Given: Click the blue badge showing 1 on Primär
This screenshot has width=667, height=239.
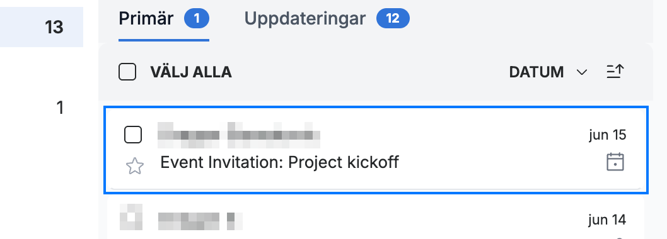Looking at the screenshot, I should (197, 19).
